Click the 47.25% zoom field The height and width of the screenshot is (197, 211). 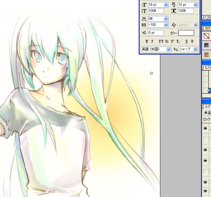207,18
